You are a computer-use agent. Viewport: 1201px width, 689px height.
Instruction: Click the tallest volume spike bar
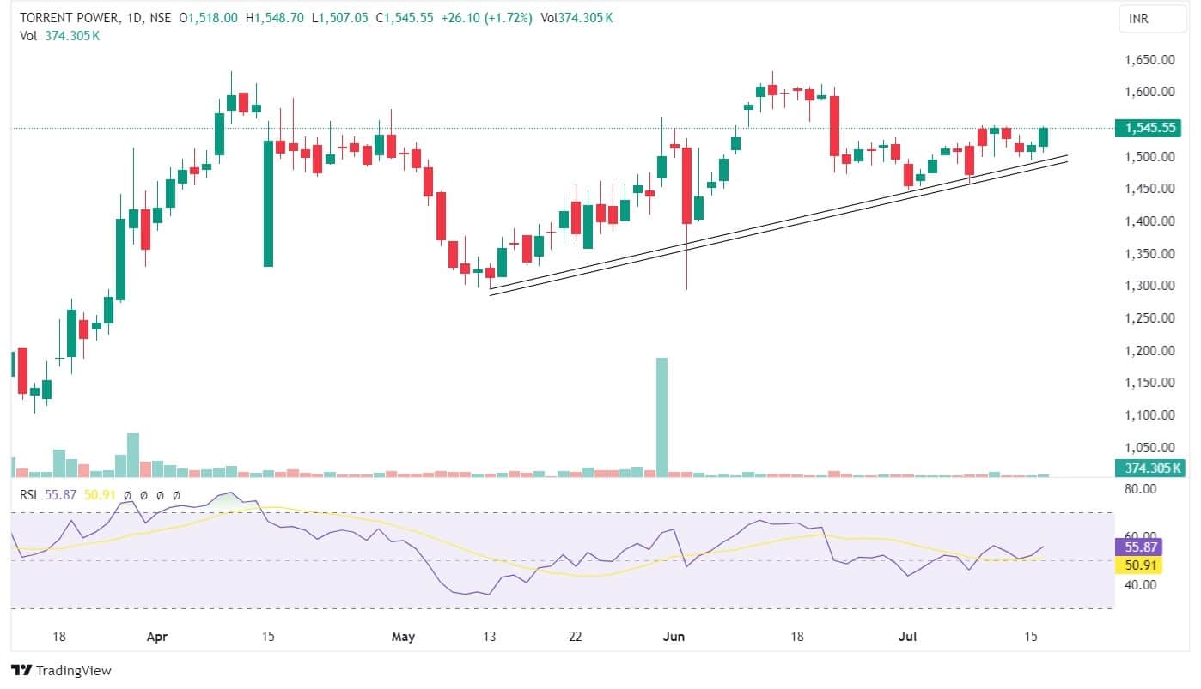pyautogui.click(x=661, y=414)
